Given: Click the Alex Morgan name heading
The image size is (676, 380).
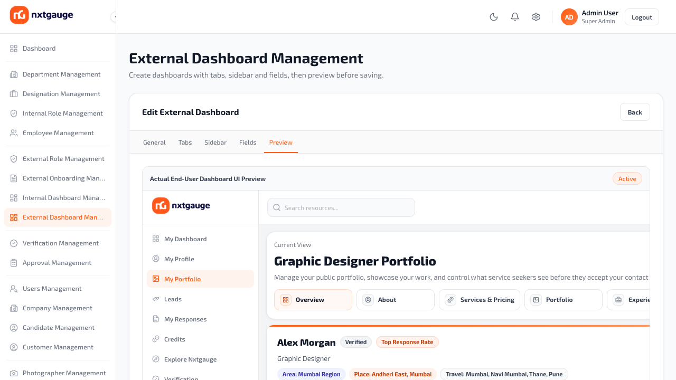Looking at the screenshot, I should 306,343.
